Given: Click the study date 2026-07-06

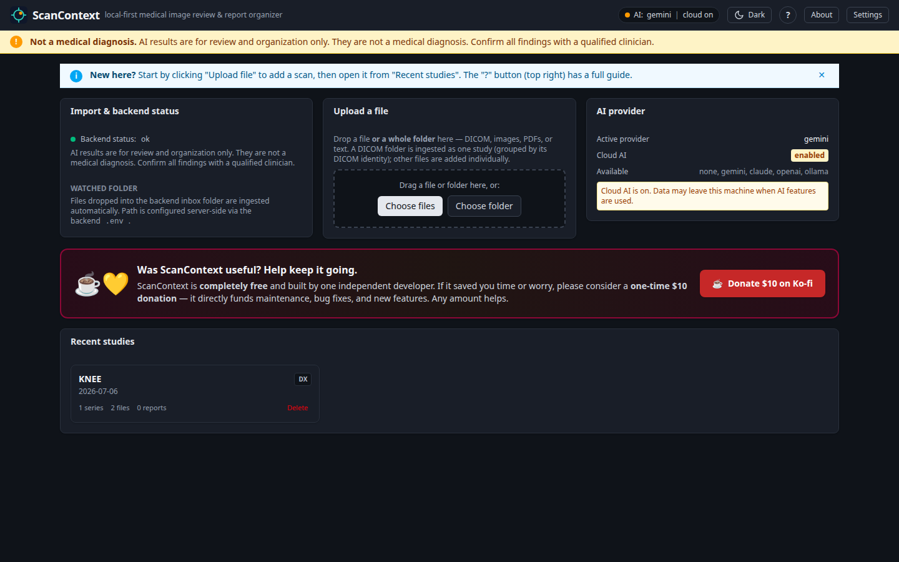Looking at the screenshot, I should click(x=98, y=392).
